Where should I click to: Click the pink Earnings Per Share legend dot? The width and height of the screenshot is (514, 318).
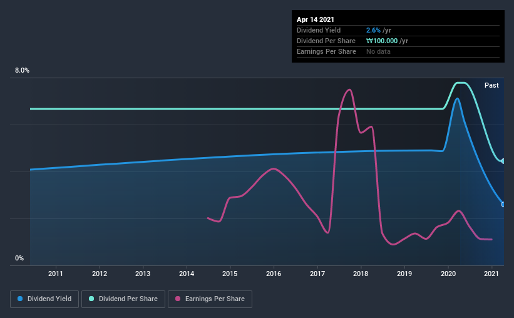(178, 299)
